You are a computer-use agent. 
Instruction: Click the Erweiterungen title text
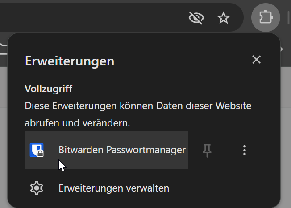coord(70,61)
